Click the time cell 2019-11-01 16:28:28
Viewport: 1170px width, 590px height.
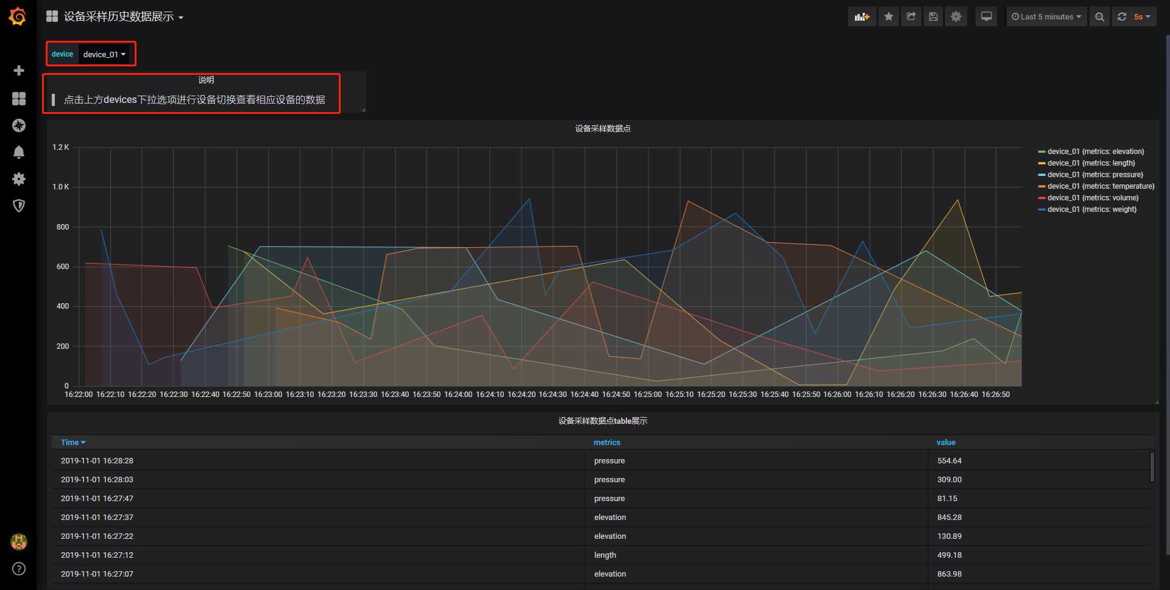point(97,461)
